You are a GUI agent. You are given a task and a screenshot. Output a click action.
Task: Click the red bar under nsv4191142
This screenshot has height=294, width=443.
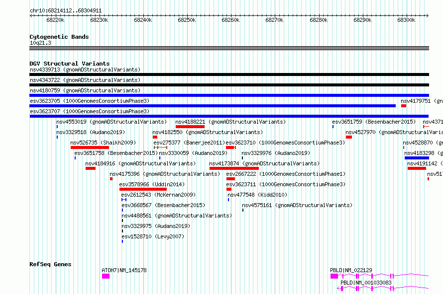click(x=417, y=168)
